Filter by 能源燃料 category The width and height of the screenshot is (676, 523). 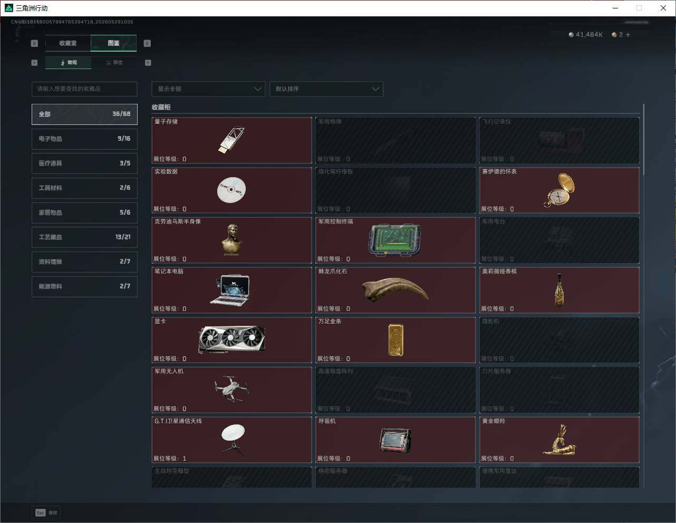tap(84, 286)
